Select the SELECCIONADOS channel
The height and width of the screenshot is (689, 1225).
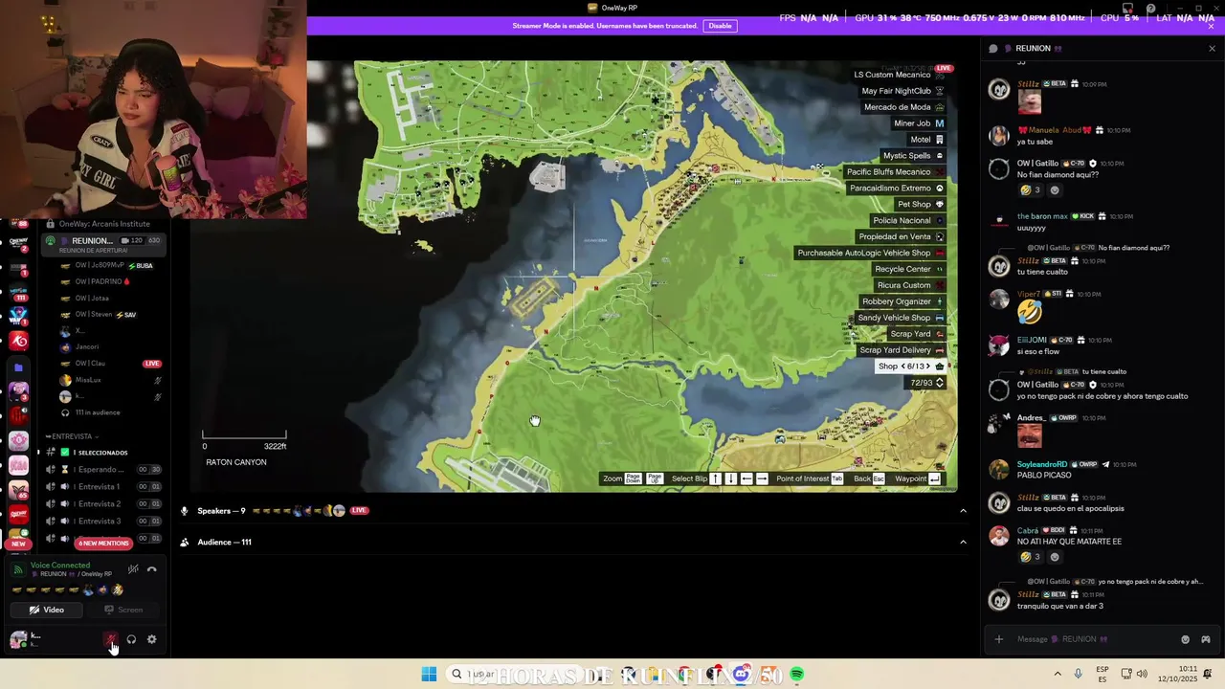(102, 453)
